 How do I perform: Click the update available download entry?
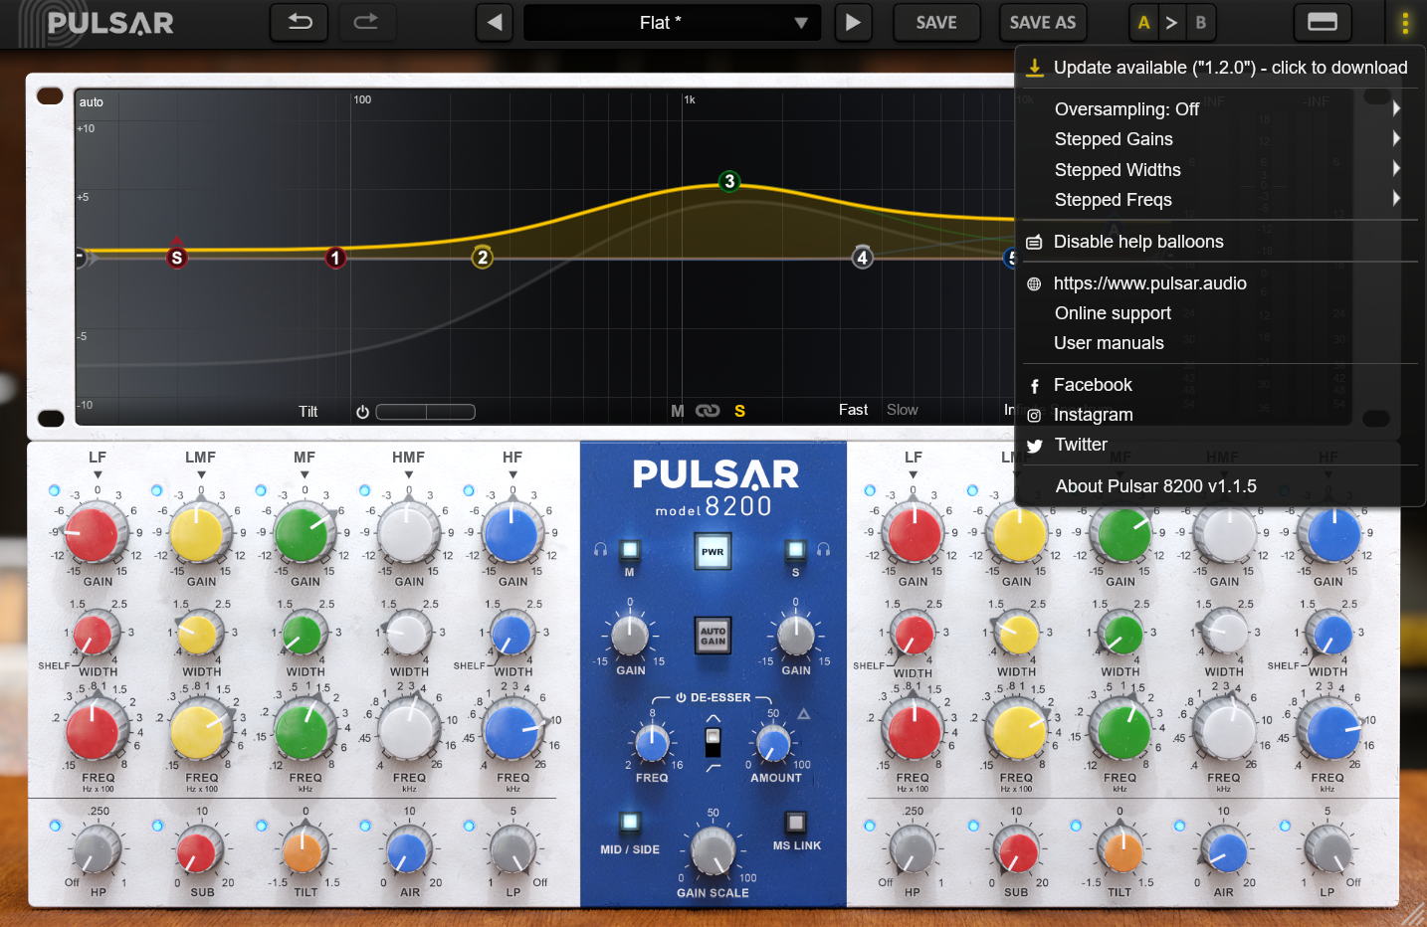tap(1219, 68)
